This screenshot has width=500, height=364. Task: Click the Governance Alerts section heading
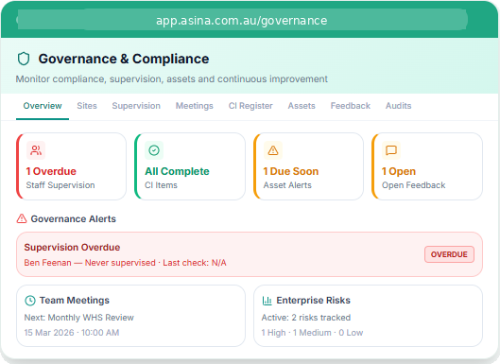[74, 218]
